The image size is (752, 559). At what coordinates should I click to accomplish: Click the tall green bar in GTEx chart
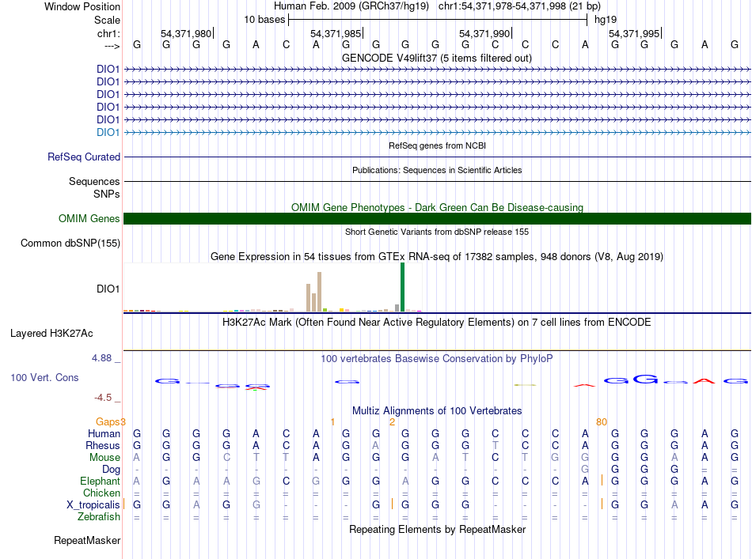click(x=402, y=286)
